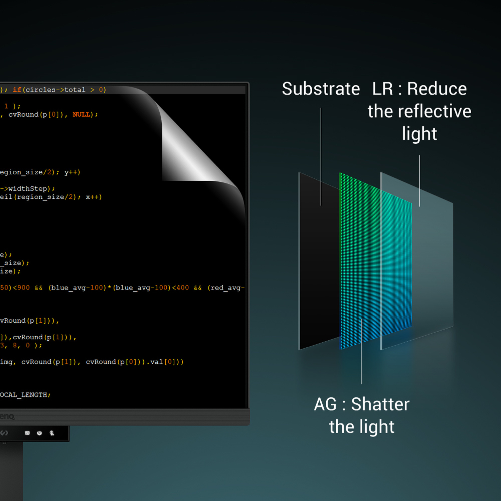Click the "if(circles->total > 0)" code line
The image size is (501, 501).
[x=59, y=90]
